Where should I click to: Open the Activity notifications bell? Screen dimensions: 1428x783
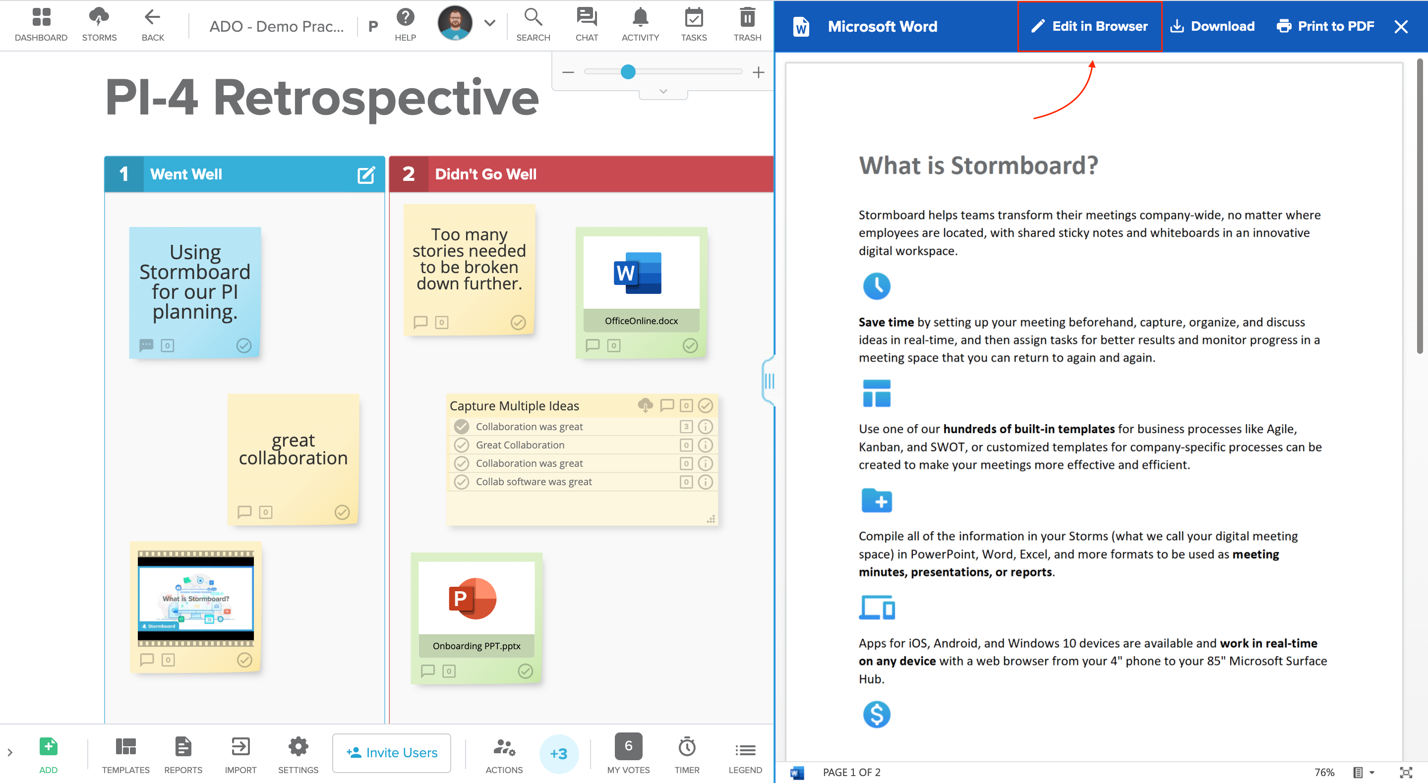640,24
